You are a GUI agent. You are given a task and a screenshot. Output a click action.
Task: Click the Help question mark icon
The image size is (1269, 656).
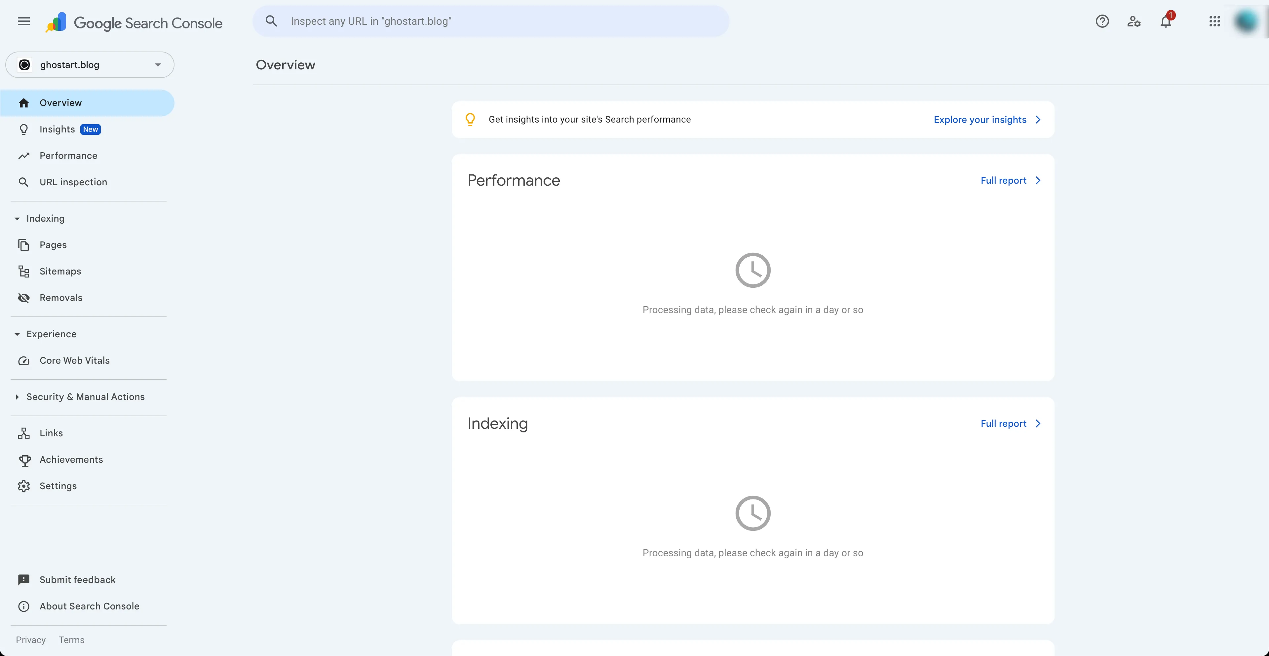[1102, 21]
